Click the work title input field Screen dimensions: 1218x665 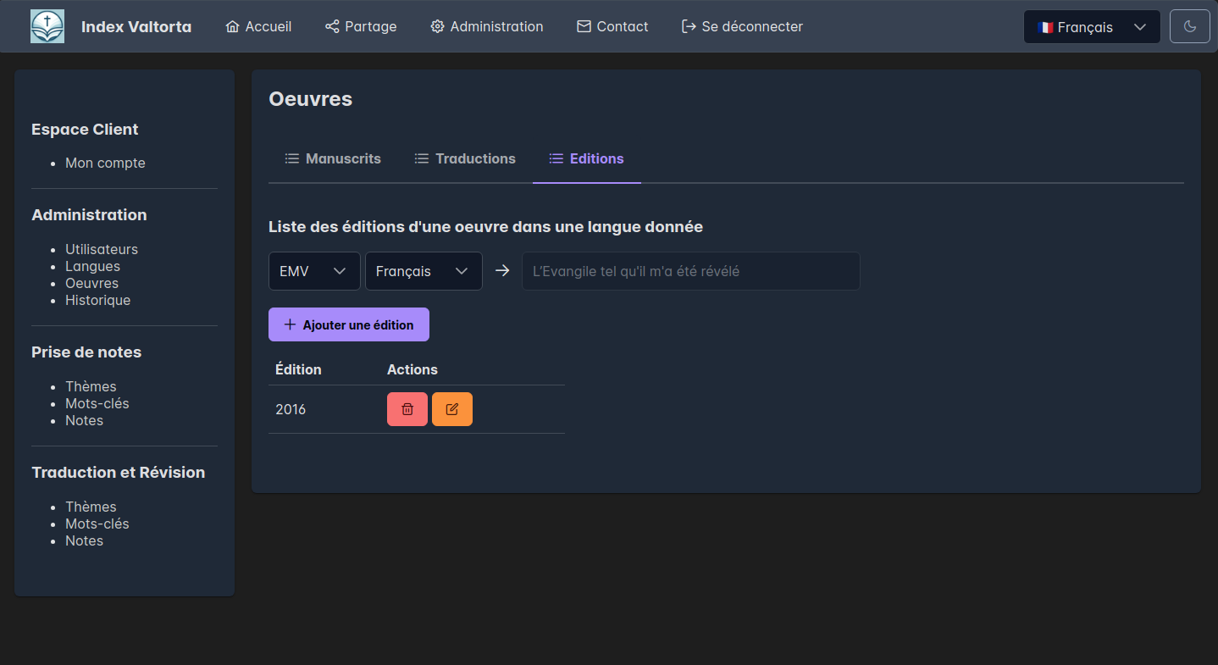[690, 271]
